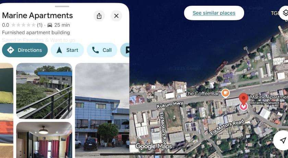Open the partially visible bed photo thumbnail
Image resolution: width=288 pixels, height=158 pixels.
(x=7, y=110)
